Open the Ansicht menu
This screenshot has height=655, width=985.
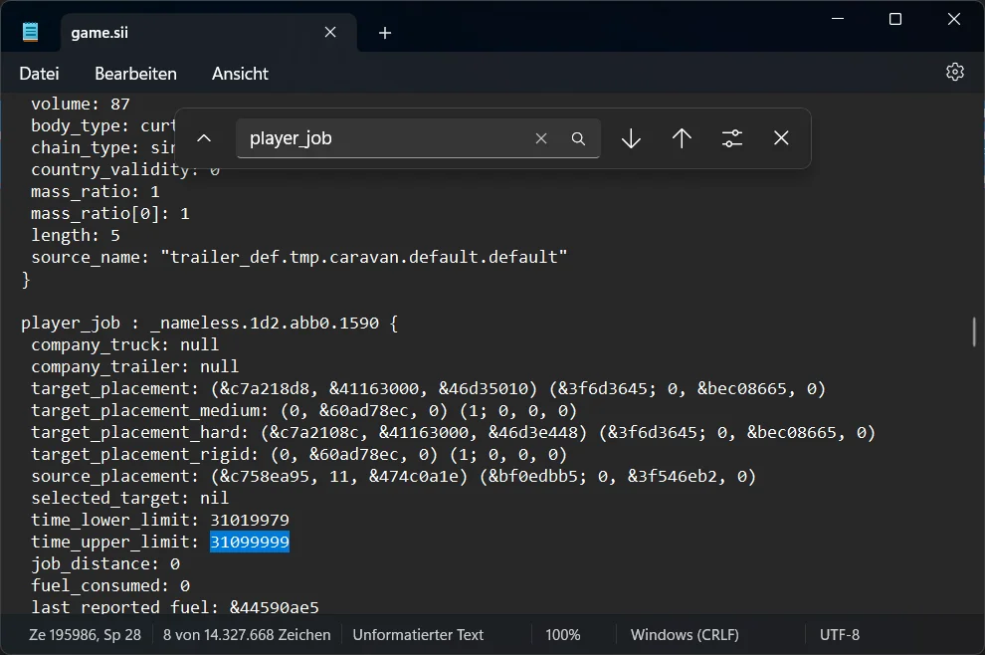click(240, 74)
